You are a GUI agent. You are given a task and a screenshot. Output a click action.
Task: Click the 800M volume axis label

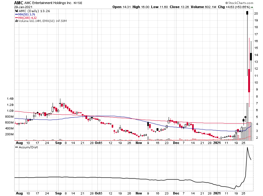[9, 116]
